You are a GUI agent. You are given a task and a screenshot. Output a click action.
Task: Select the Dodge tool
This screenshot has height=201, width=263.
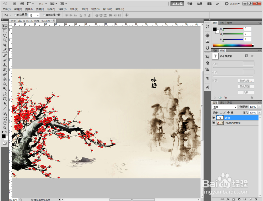pos(5,88)
